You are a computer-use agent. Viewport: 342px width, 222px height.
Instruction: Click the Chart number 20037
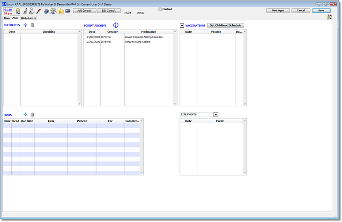tap(141, 13)
